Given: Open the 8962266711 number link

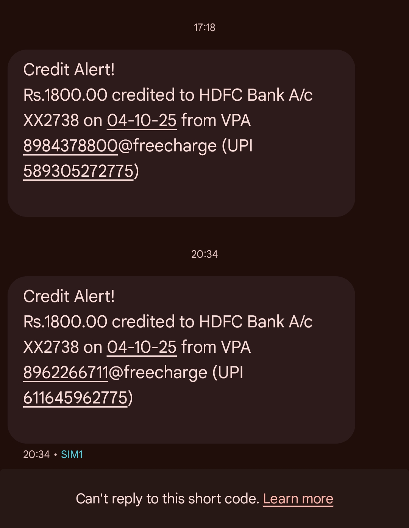Looking at the screenshot, I should pyautogui.click(x=66, y=373).
